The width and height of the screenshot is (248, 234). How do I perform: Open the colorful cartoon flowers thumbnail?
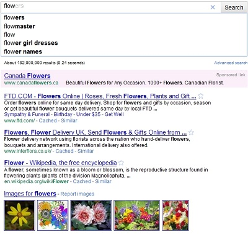pyautogui.click(x=53, y=215)
